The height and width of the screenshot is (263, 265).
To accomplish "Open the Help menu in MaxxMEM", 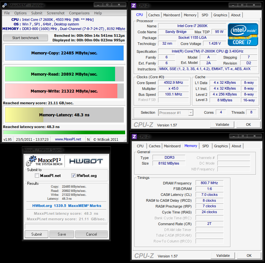I will coord(98,13).
